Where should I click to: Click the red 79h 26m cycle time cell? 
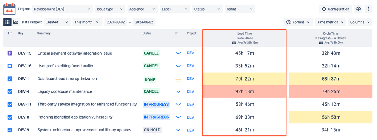[x=331, y=91]
